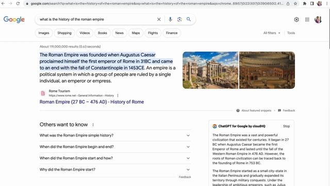Image resolution: width=330 pixels, height=186 pixels.
Task: Open the Extensions puzzle icon
Action: pyautogui.click(x=305, y=4)
